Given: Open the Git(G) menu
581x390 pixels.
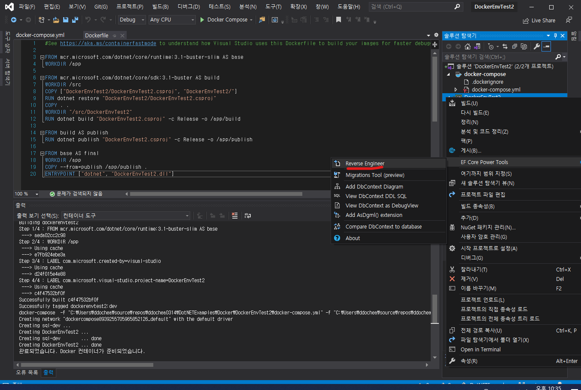Looking at the screenshot, I should [x=101, y=7].
